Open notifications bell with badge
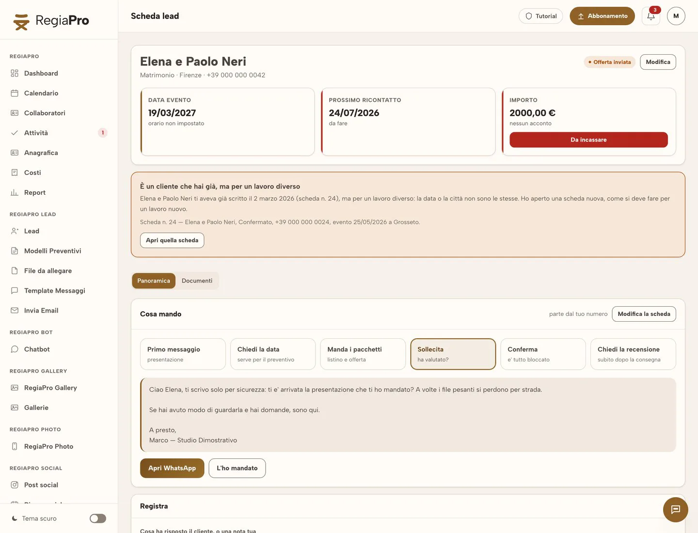 (x=651, y=16)
